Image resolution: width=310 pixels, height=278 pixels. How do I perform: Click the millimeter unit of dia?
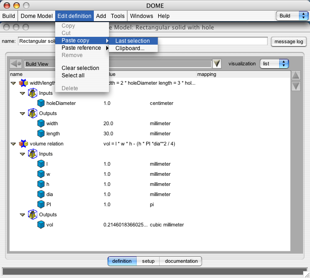click(x=160, y=194)
